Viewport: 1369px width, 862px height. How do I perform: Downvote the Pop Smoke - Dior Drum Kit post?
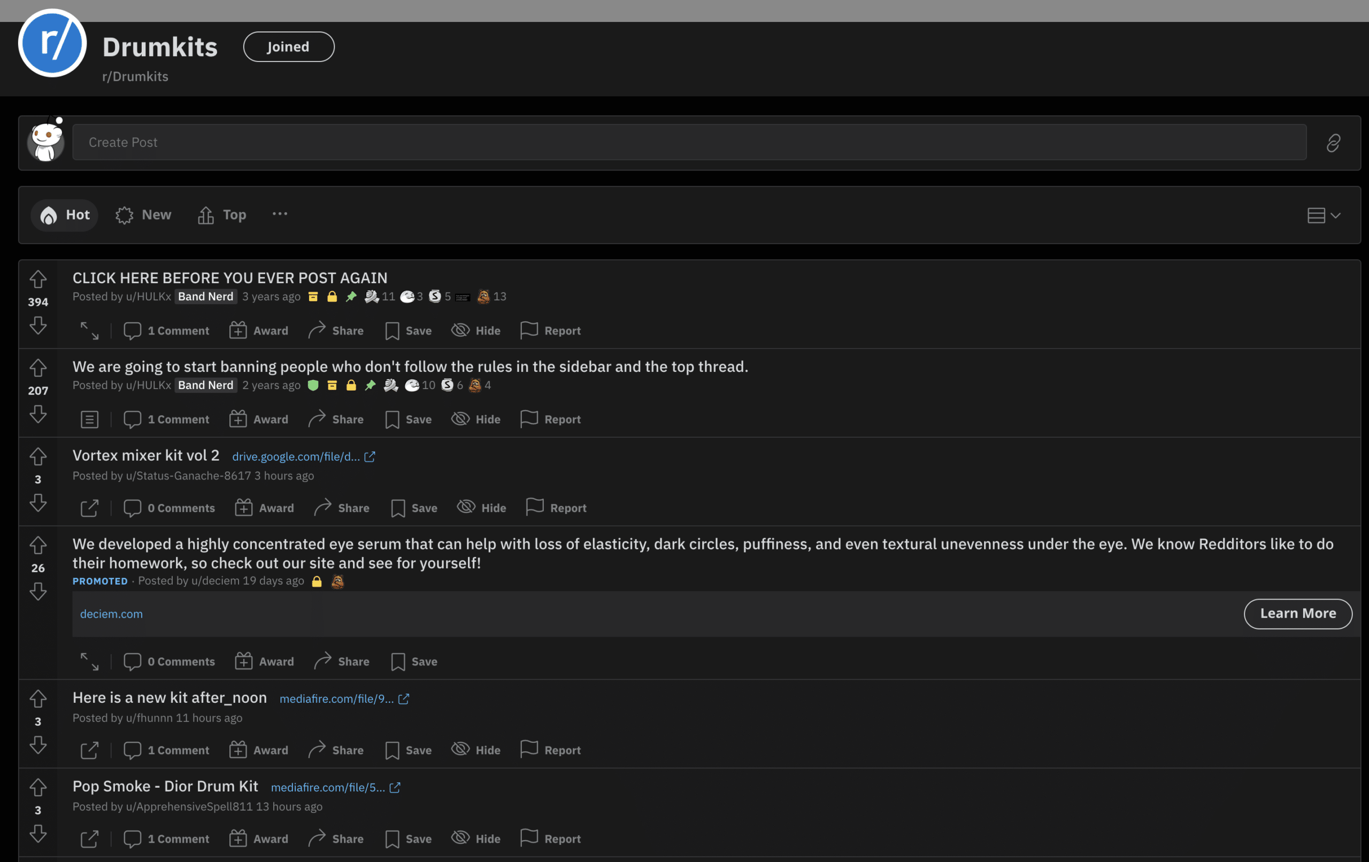[x=38, y=834]
